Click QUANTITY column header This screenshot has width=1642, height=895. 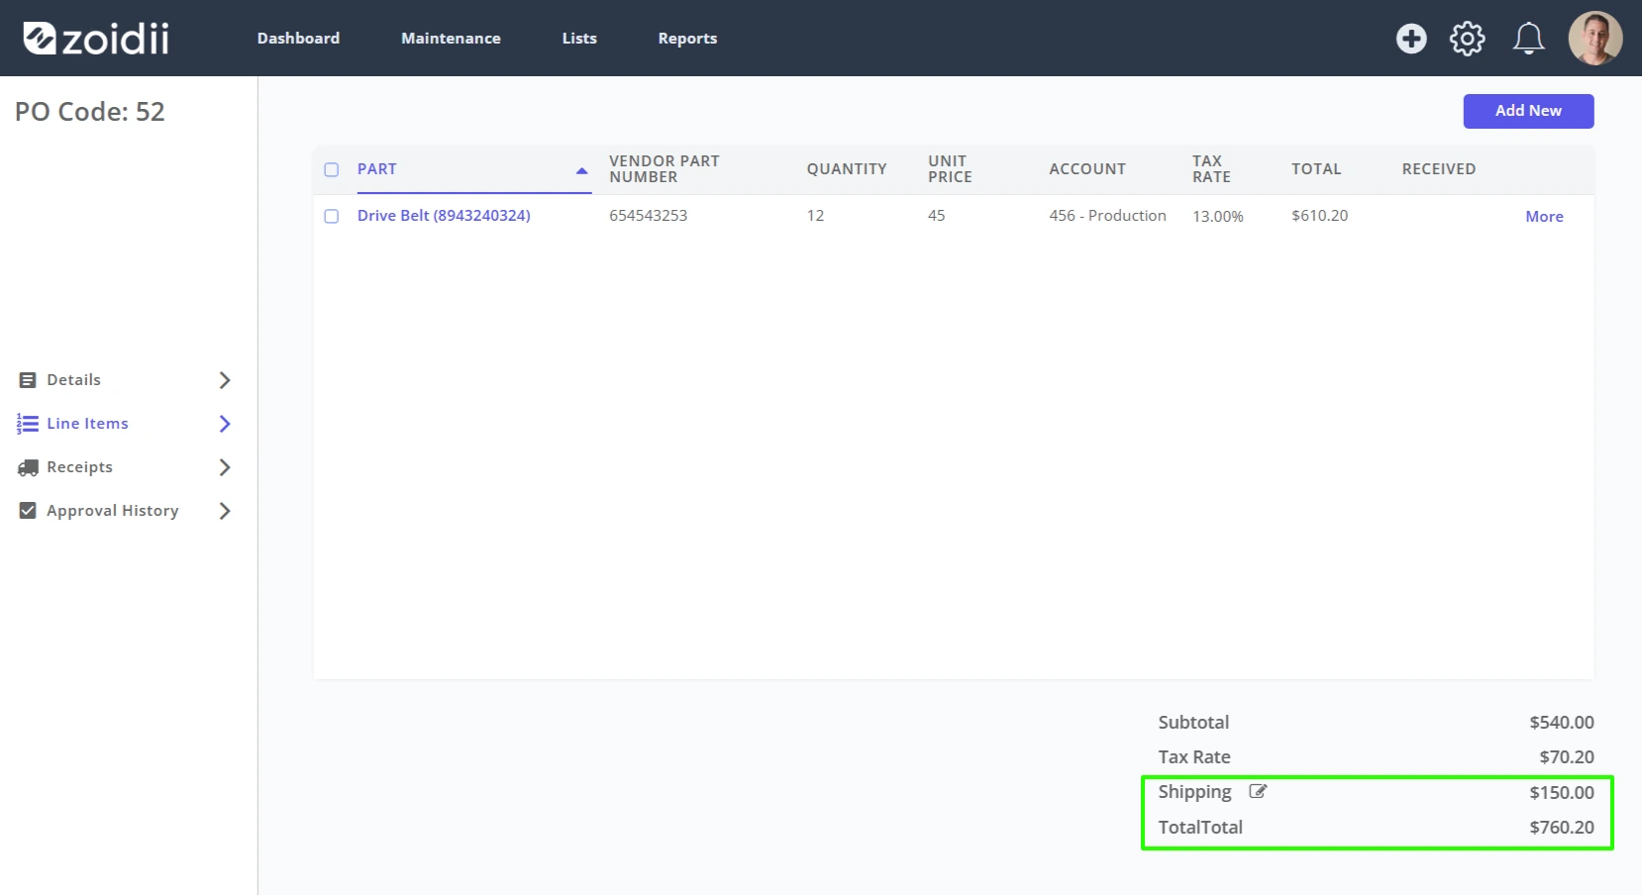click(847, 169)
